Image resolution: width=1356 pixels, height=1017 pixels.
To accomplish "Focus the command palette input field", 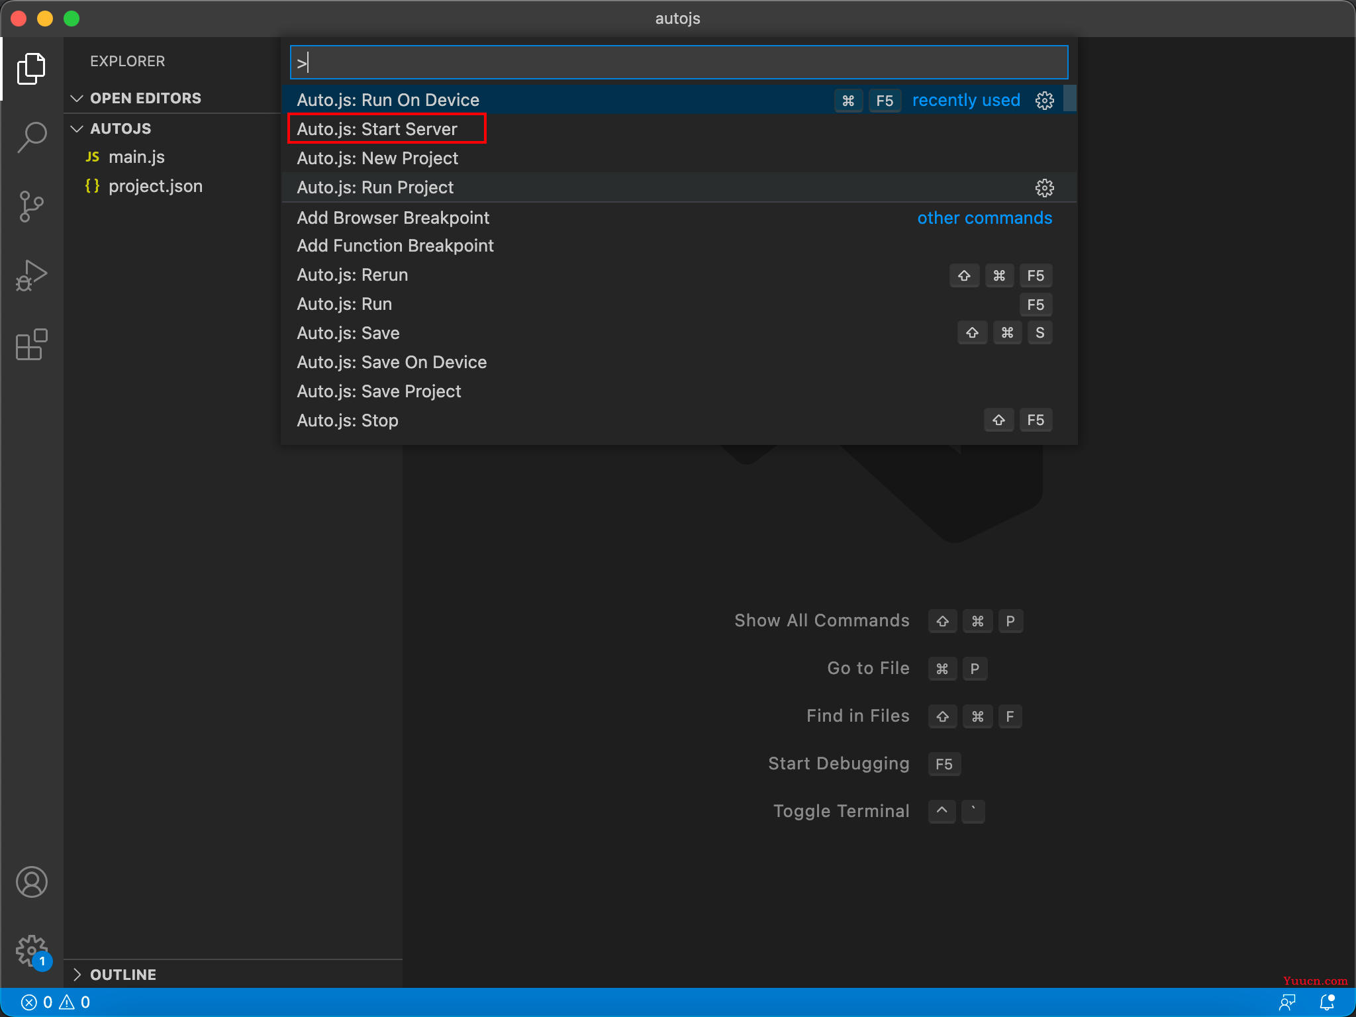I will [x=679, y=63].
